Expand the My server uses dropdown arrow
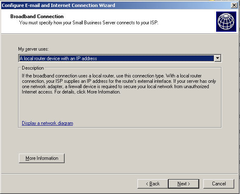This screenshot has height=194, width=240. 217,58
